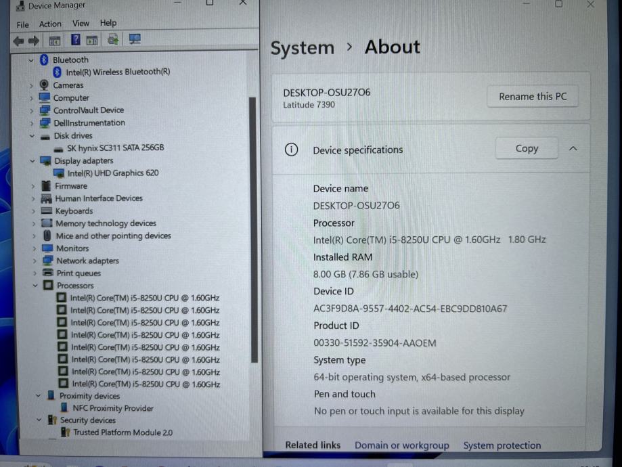Click the scan for hardware changes monitor icon

click(135, 39)
